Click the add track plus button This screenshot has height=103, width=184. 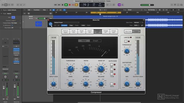(x=24, y=13)
